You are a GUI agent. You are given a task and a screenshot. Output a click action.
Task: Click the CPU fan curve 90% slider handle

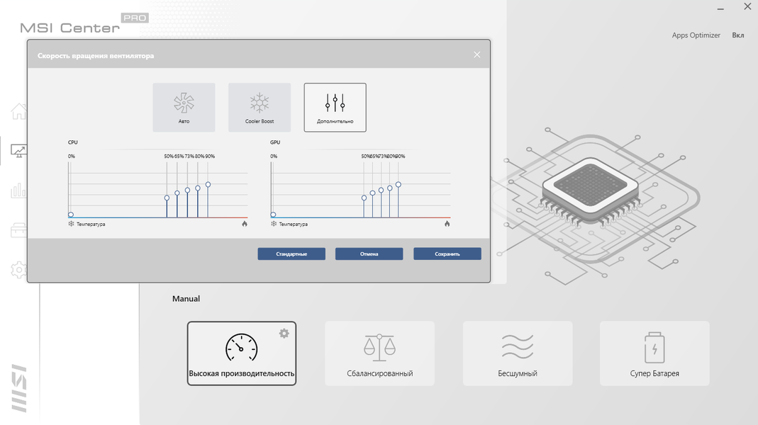pyautogui.click(x=208, y=184)
